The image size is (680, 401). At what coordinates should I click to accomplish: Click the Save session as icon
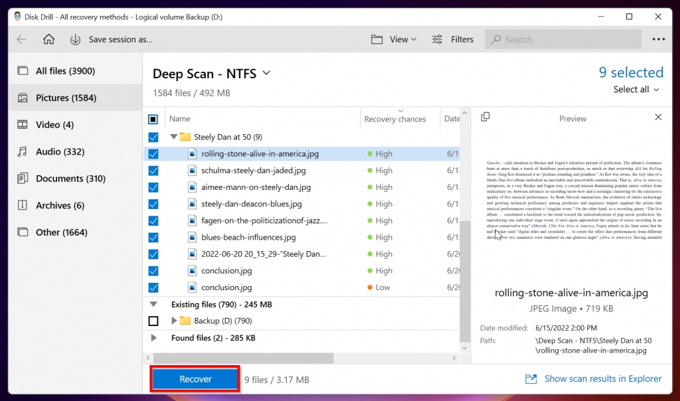pyautogui.click(x=74, y=39)
